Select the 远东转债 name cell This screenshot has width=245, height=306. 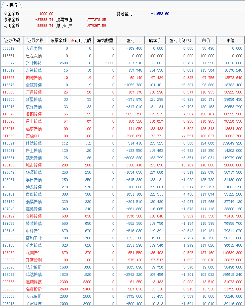(34, 129)
